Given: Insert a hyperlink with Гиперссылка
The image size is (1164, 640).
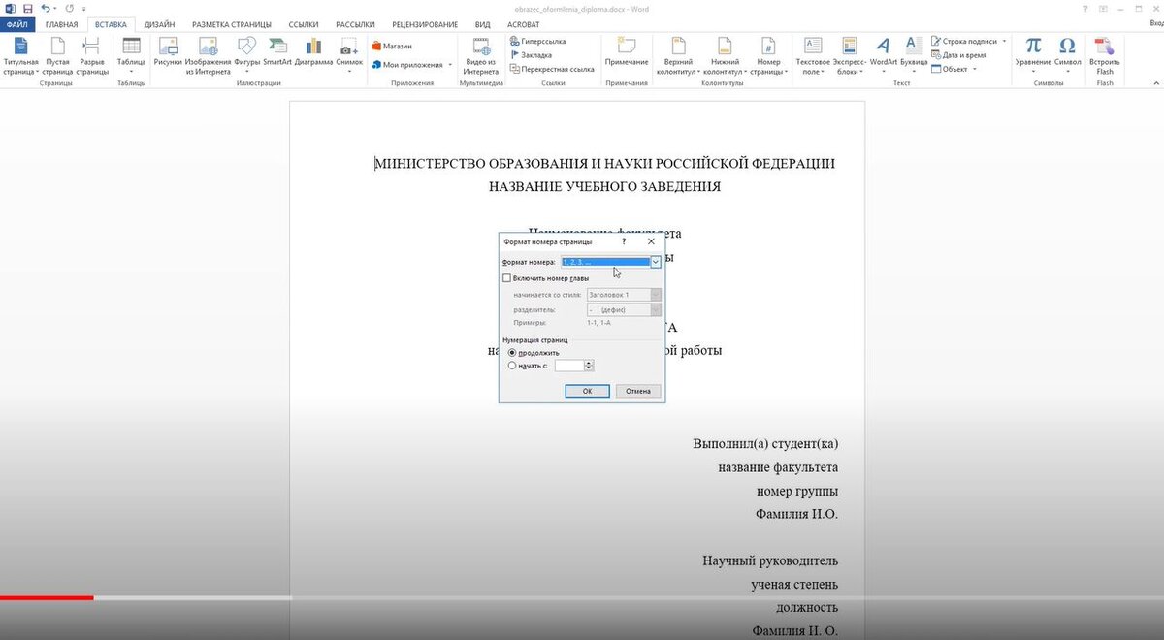Looking at the screenshot, I should 538,42.
